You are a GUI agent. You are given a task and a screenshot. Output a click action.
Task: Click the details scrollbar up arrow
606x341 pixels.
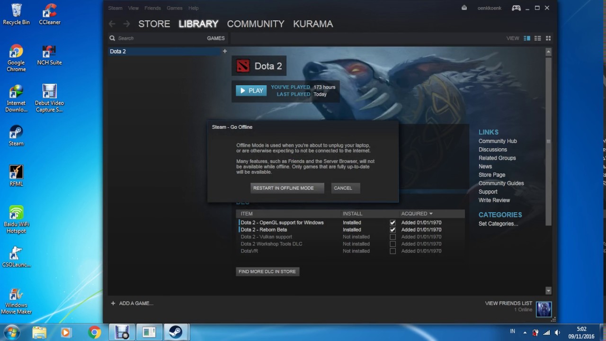click(548, 51)
